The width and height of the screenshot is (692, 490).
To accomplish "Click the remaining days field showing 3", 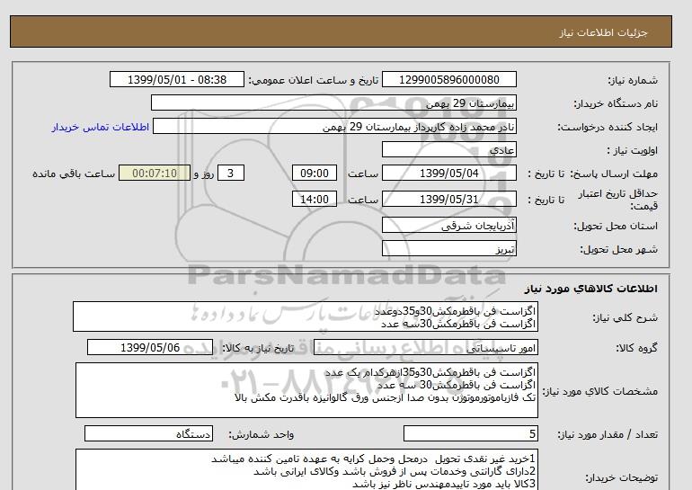I will 231,173.
